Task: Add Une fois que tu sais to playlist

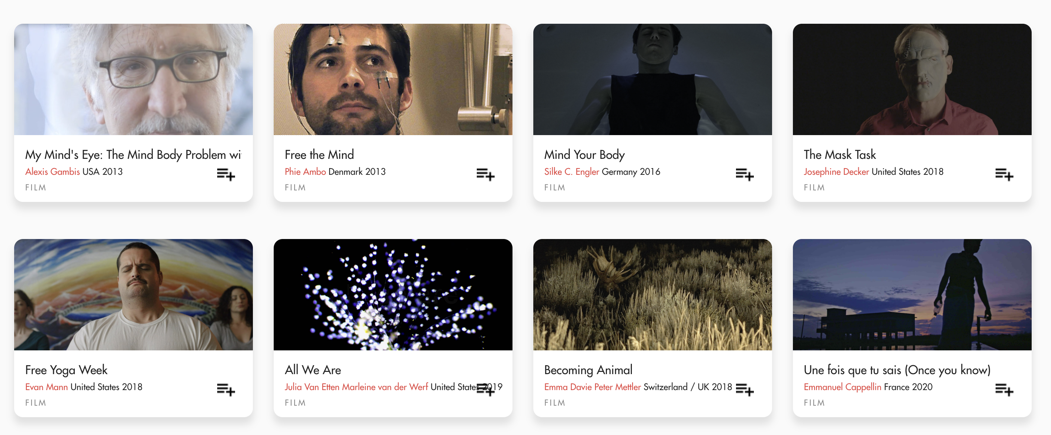Action: [1004, 390]
